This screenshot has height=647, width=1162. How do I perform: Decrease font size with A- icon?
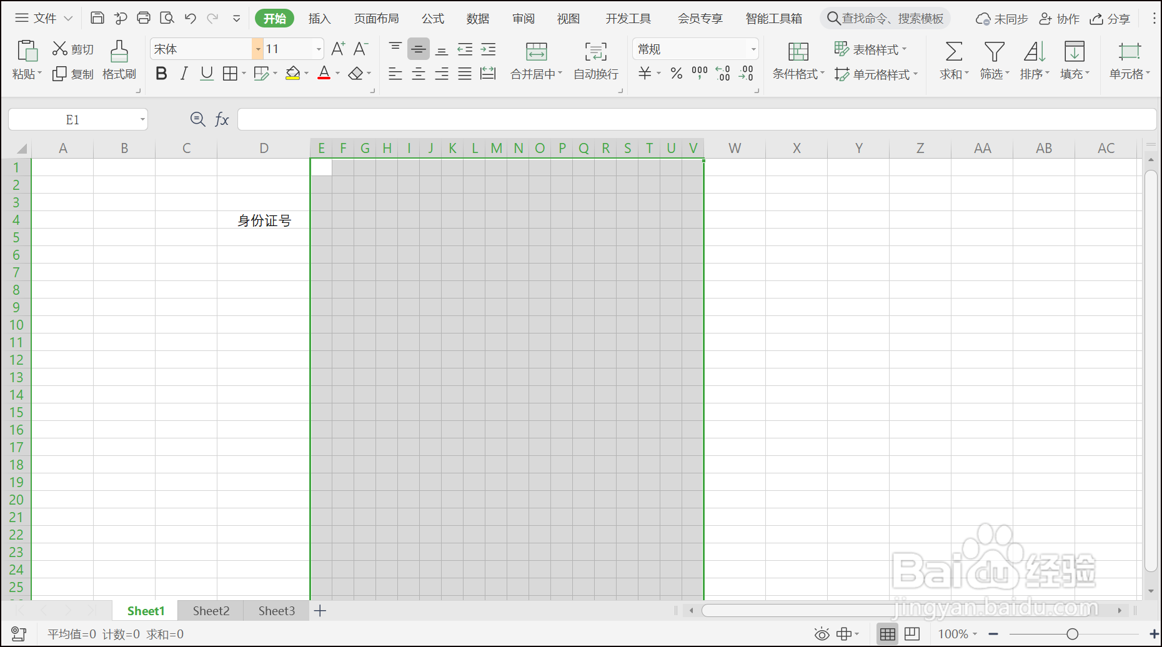[x=361, y=49]
